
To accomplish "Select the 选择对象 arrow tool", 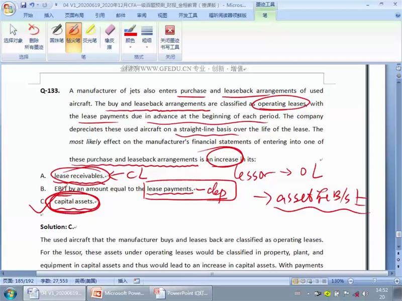I will click(x=13, y=33).
